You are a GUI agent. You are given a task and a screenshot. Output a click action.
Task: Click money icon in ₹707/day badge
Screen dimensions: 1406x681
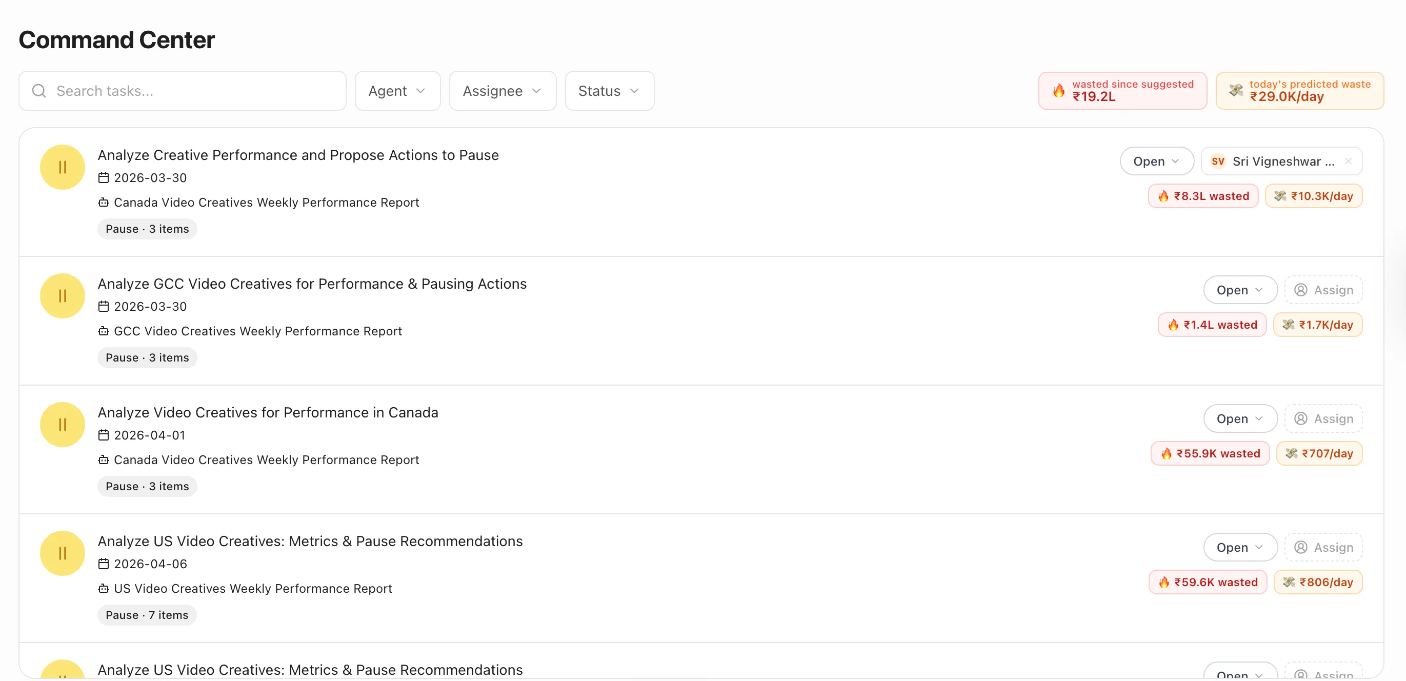(1291, 454)
